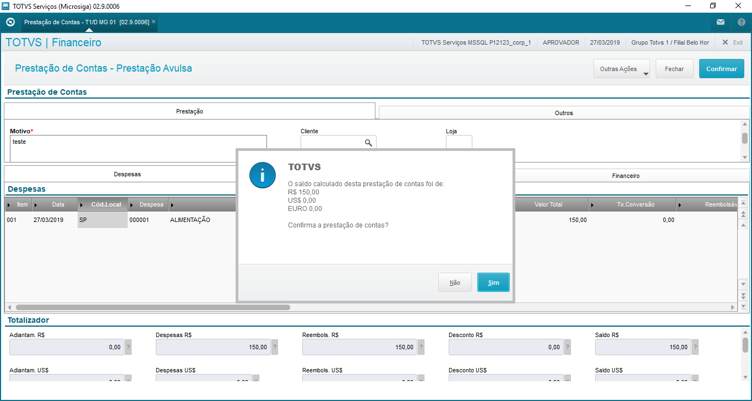Click the help button beside Saldo R$
The width and height of the screenshot is (752, 401).
695,347
